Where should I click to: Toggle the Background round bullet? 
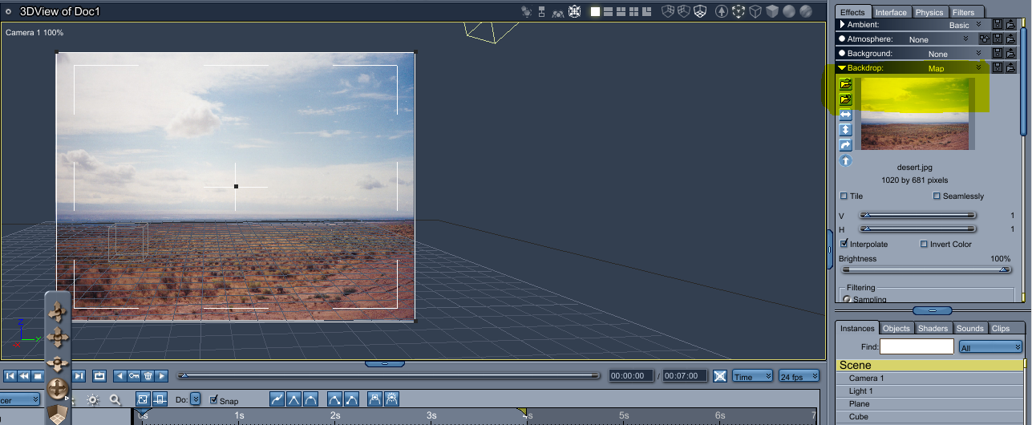842,53
